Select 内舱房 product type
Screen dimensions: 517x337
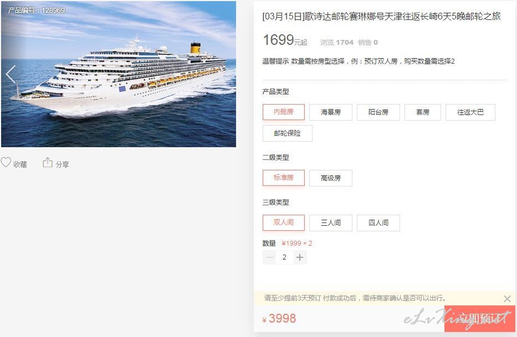[284, 112]
